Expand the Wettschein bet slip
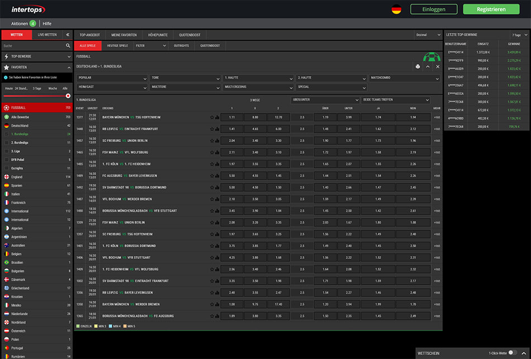531x359 pixels. pyautogui.click(x=524, y=353)
